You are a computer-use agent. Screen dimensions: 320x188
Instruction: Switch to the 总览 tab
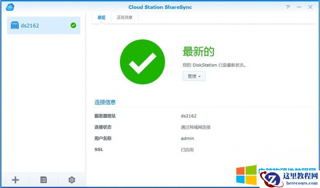(x=101, y=18)
